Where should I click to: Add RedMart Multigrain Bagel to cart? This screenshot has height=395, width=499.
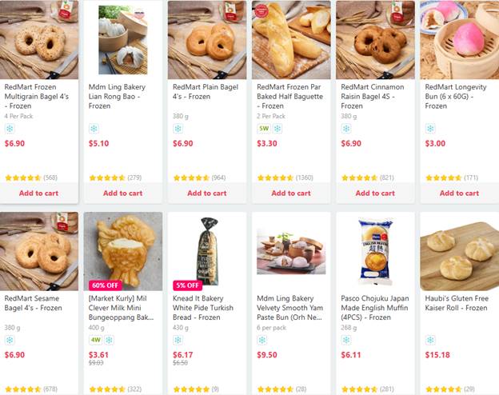click(x=38, y=193)
